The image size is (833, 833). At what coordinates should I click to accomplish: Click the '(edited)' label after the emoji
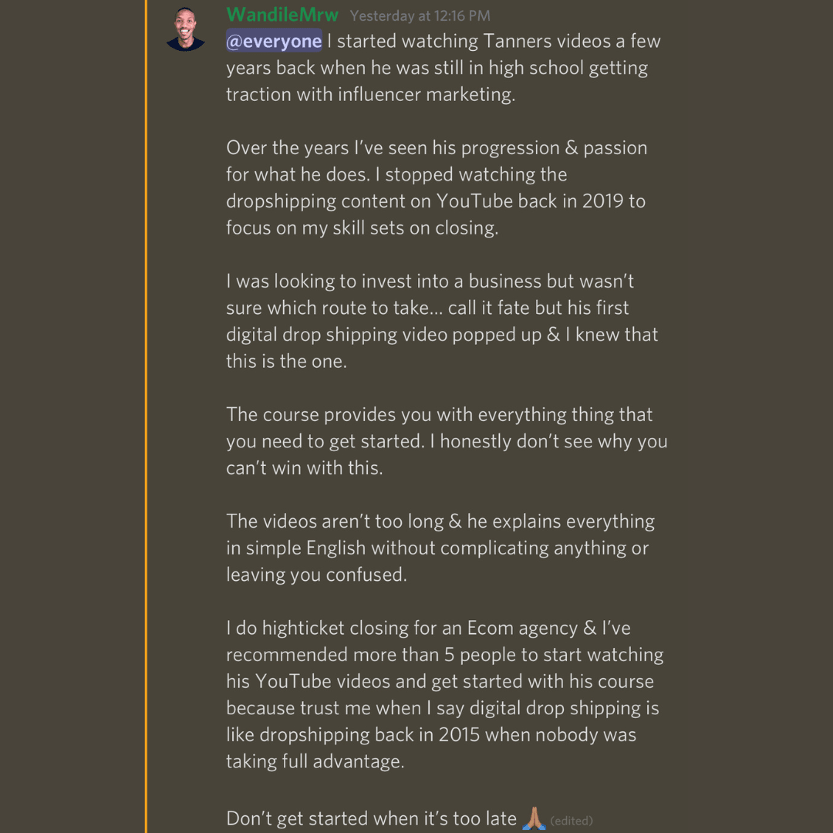pos(571,821)
